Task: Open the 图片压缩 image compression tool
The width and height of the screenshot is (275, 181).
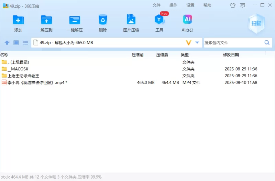Action: (x=131, y=19)
